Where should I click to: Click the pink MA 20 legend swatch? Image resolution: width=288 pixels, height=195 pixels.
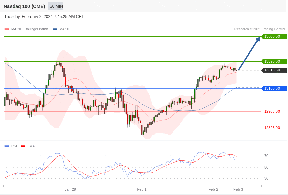7,29
